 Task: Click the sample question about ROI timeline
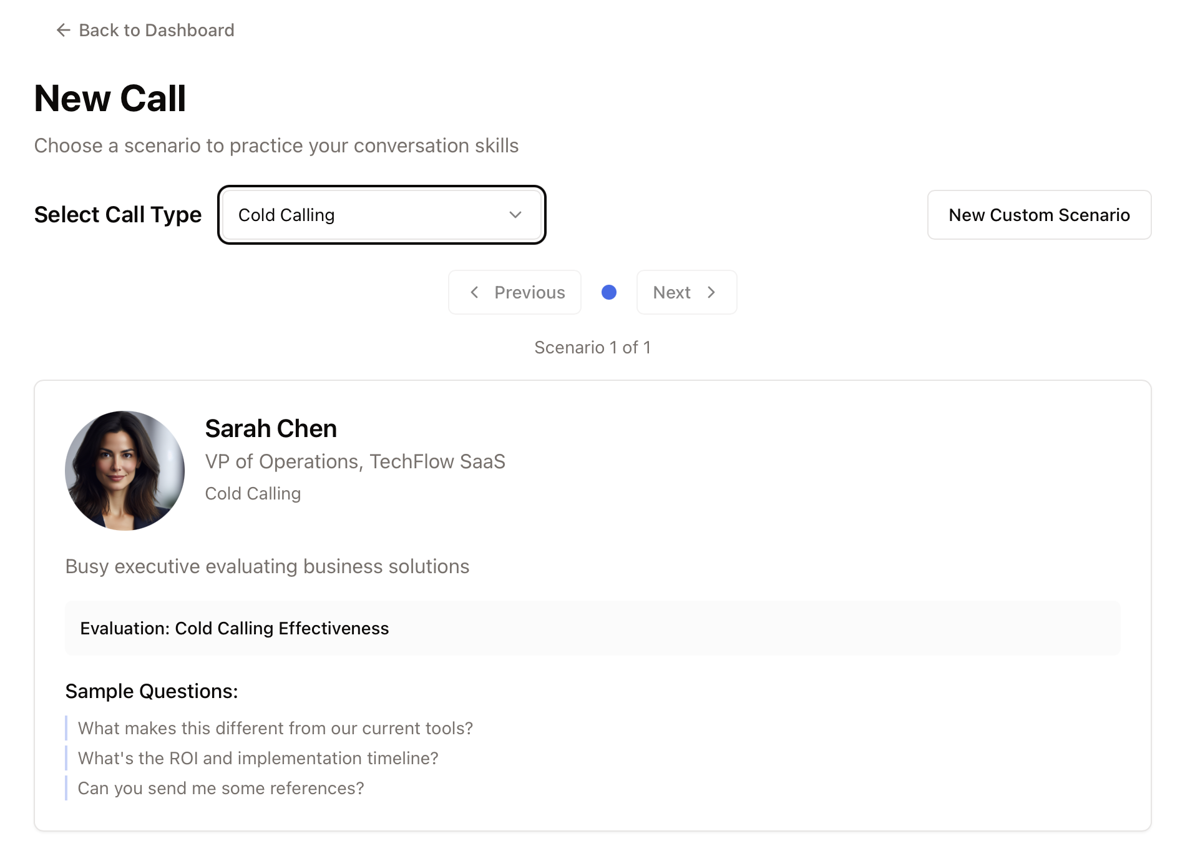pyautogui.click(x=258, y=758)
